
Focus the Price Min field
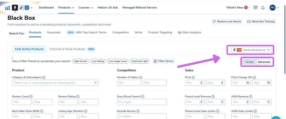195,83
